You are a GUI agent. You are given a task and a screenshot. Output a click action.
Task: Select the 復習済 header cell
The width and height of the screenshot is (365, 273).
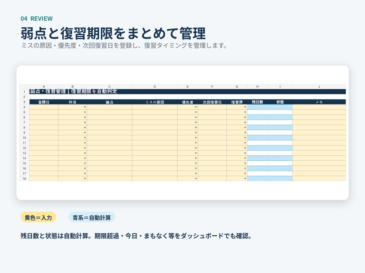pyautogui.click(x=237, y=102)
